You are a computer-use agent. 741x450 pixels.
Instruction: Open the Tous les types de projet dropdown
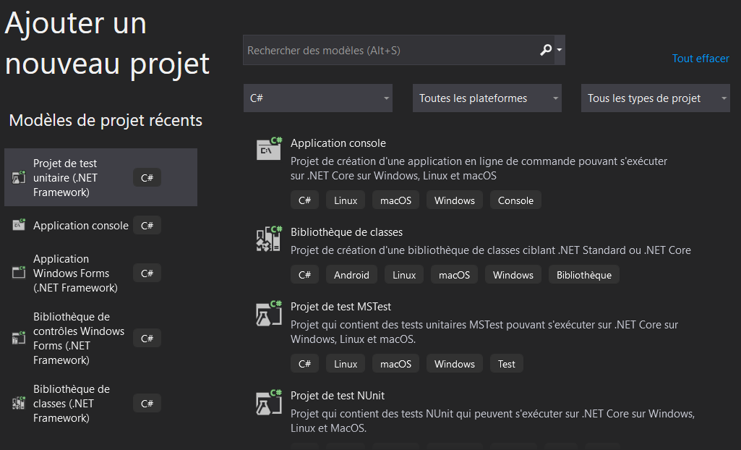click(656, 98)
